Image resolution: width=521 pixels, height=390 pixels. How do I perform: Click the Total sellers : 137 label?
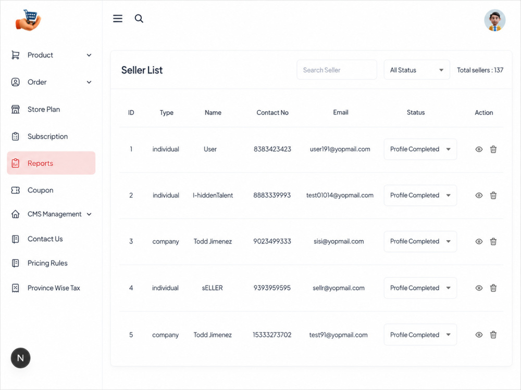(x=480, y=70)
